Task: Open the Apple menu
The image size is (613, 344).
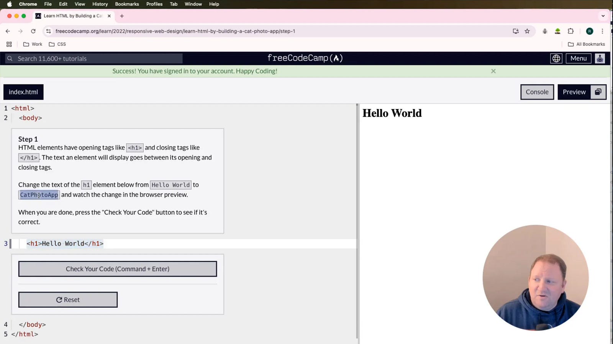Action: coord(10,4)
